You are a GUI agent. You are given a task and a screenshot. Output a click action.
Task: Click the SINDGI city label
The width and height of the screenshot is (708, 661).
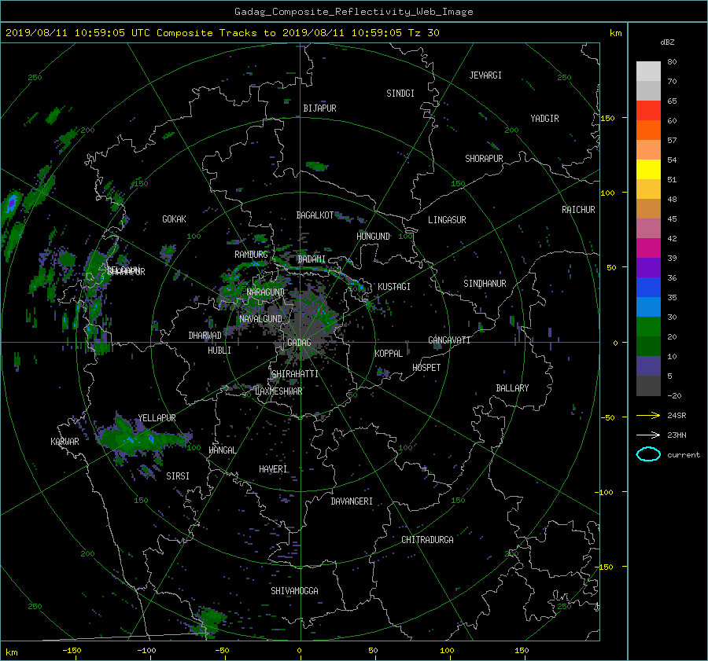[400, 94]
